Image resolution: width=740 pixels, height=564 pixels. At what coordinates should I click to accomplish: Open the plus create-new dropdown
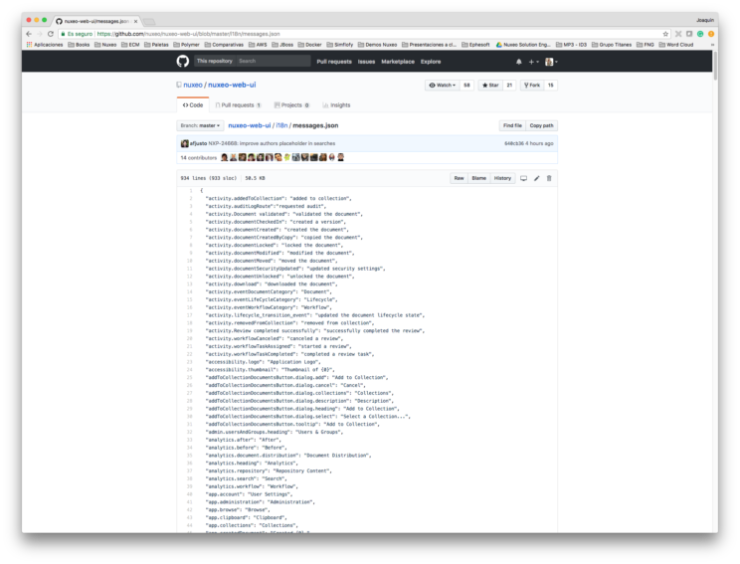coord(533,62)
